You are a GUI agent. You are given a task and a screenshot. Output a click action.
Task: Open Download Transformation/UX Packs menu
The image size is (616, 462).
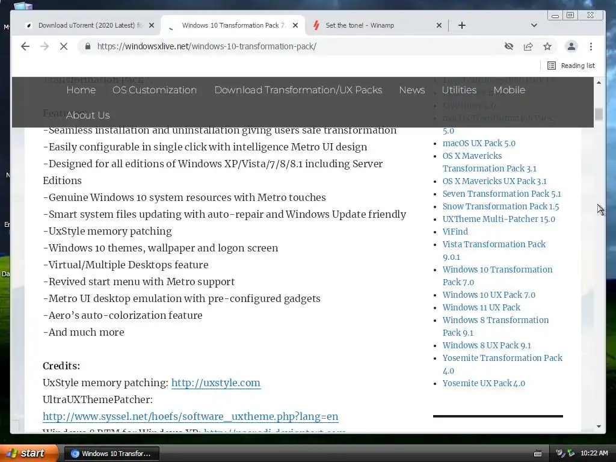coord(298,90)
